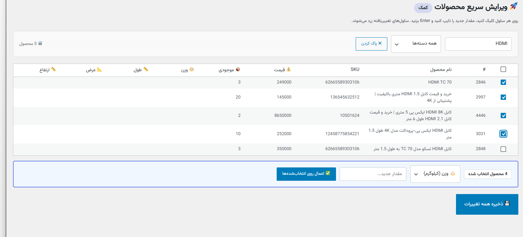Screen dimensions: 523x237
Task: Uncheck the checkbox for product 3031
Action: 503,134
